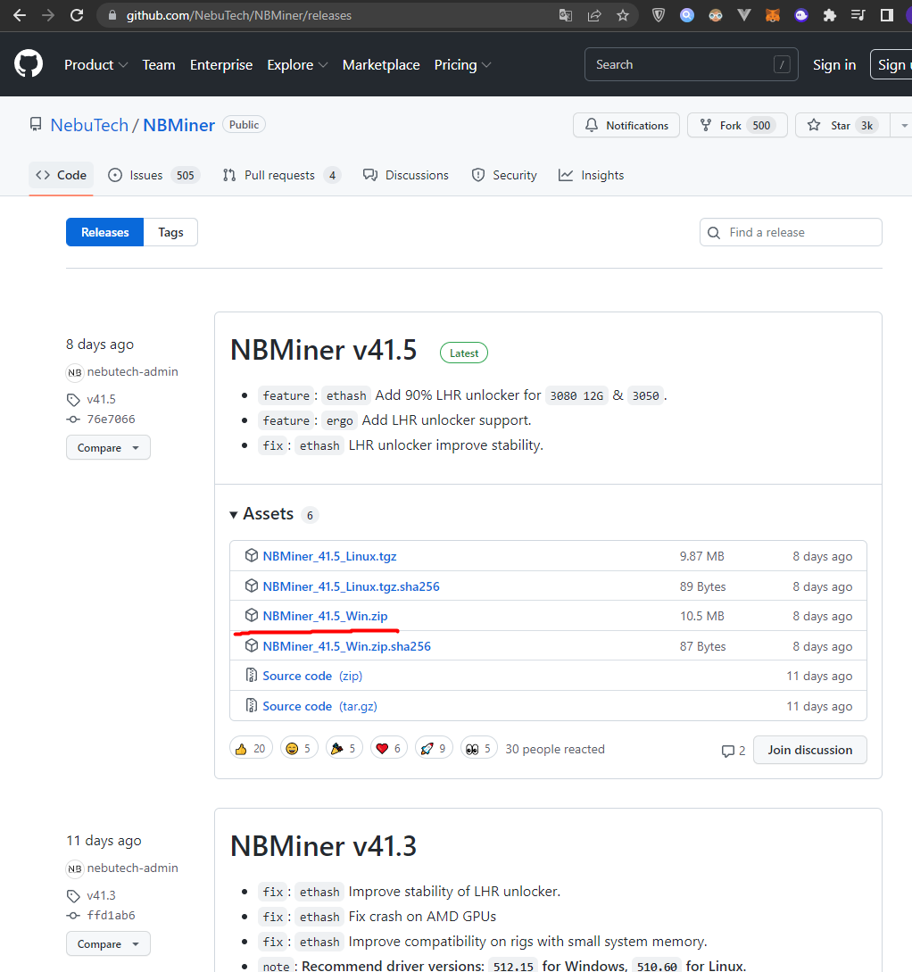Download Source code (zip)
The height and width of the screenshot is (972, 912).
[x=312, y=676]
